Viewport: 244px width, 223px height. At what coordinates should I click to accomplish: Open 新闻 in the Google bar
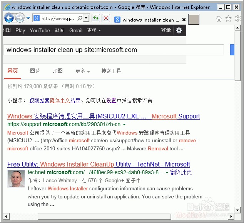click(x=60, y=30)
